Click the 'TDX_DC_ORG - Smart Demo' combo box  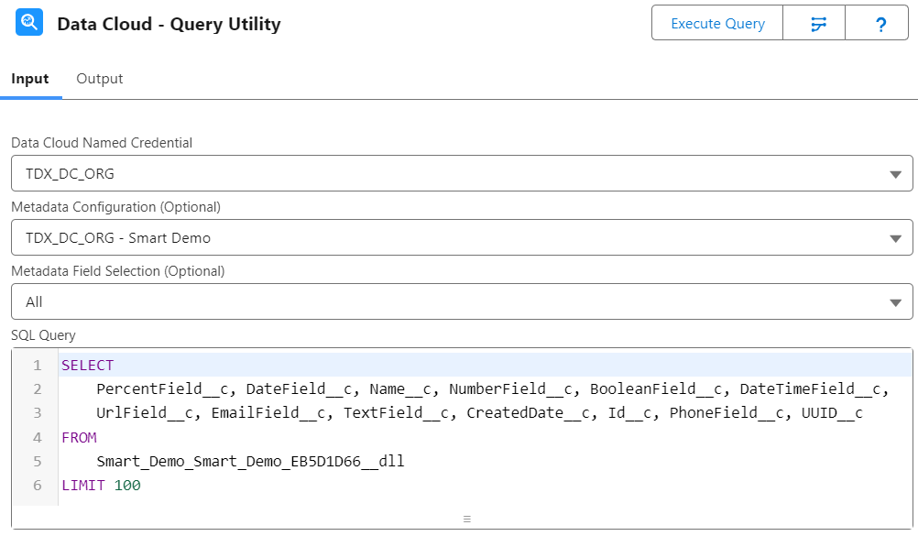[x=462, y=237]
